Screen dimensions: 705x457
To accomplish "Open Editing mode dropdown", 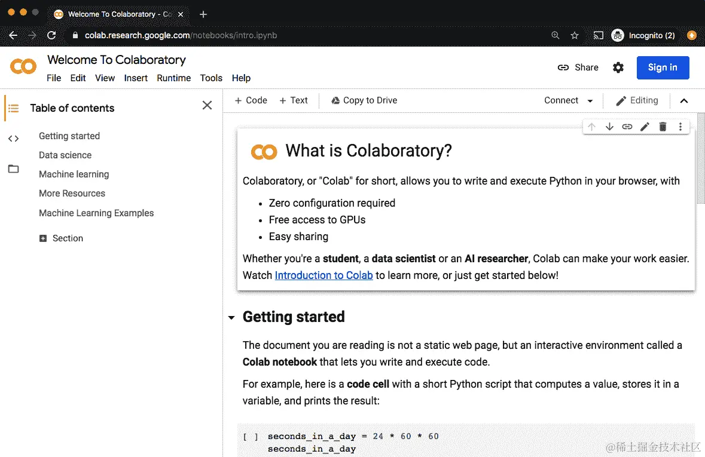I will pyautogui.click(x=637, y=100).
